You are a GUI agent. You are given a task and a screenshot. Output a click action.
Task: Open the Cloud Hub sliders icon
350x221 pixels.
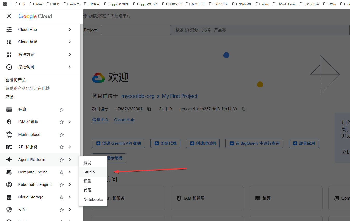9,30
